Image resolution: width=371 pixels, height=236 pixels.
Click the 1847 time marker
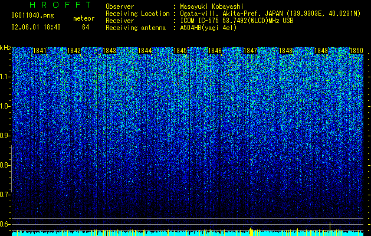tap(250, 51)
